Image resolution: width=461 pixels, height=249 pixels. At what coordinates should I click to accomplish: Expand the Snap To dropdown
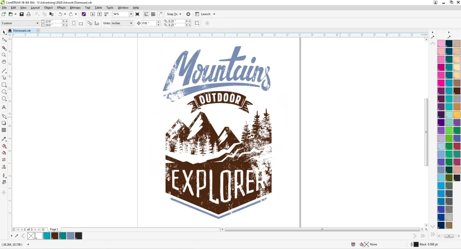pyautogui.click(x=180, y=14)
